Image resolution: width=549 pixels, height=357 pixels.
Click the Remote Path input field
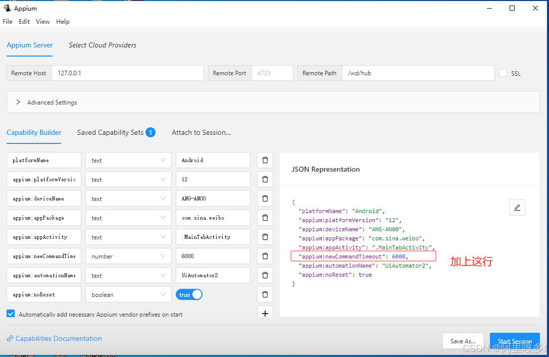tap(418, 73)
